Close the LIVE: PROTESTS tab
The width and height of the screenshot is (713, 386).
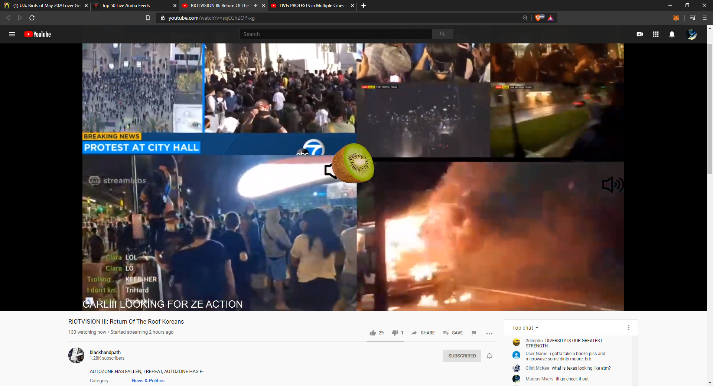pyautogui.click(x=352, y=6)
